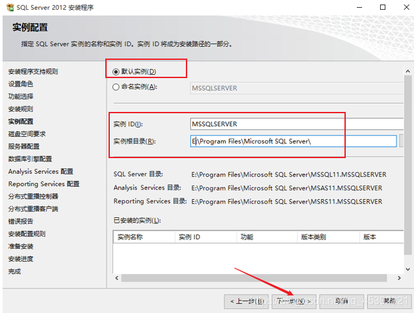This screenshot has height=313, width=414.
Task: Click the Analysis Services 目录 path text
Action: pos(287,188)
